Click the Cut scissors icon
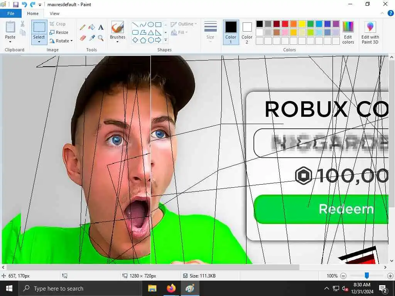Viewport: 395px width, 296px height. (x=22, y=24)
